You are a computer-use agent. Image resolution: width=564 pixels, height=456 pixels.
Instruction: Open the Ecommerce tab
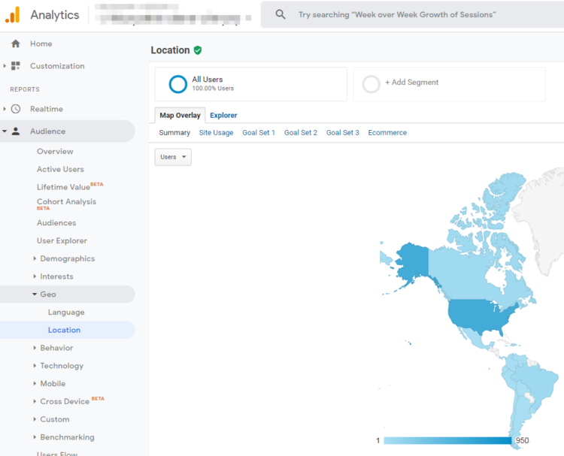click(387, 133)
